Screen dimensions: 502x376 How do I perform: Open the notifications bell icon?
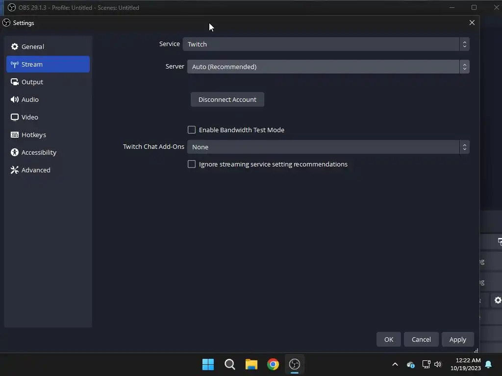click(489, 364)
